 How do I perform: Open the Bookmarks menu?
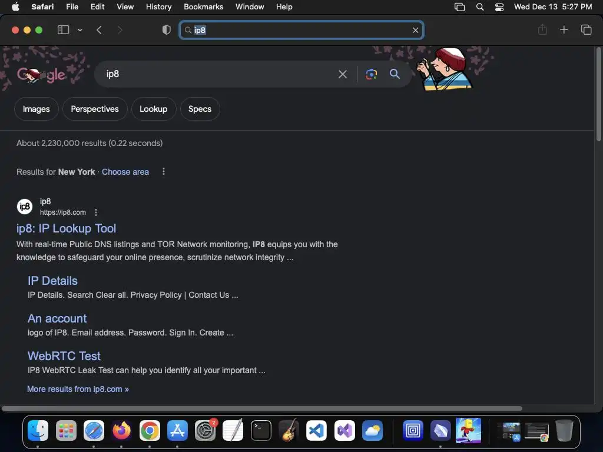coord(203,6)
